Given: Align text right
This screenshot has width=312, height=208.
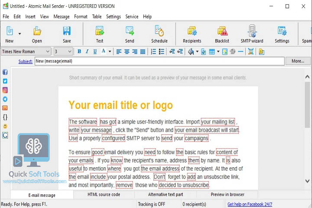Looking at the screenshot, I should [x=135, y=52].
